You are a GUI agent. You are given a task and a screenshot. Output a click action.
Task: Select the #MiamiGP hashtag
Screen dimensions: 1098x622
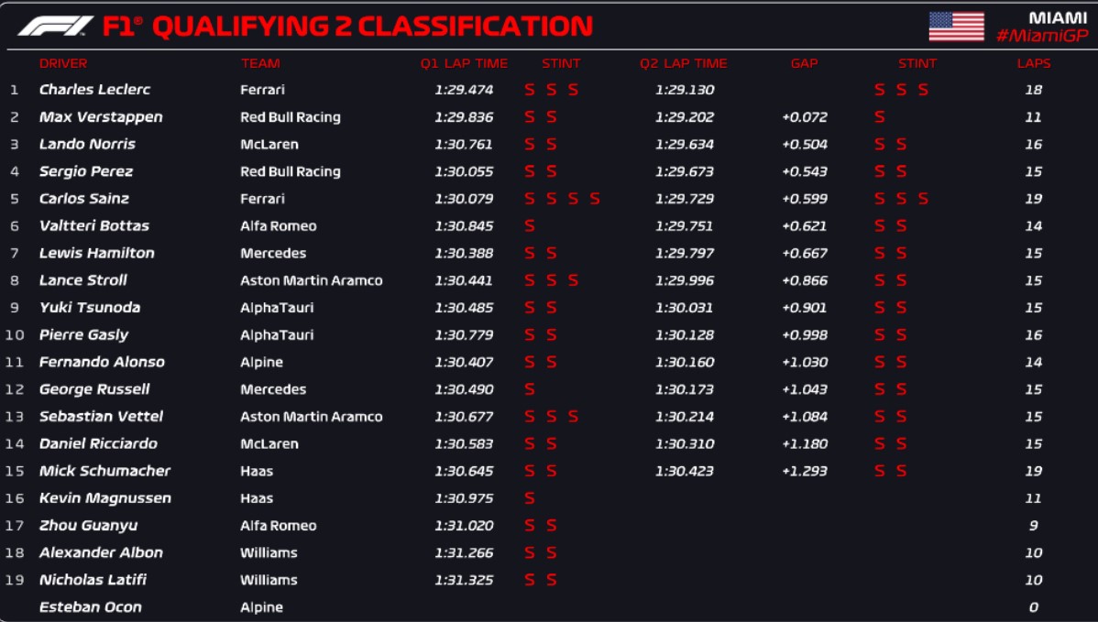click(1042, 36)
